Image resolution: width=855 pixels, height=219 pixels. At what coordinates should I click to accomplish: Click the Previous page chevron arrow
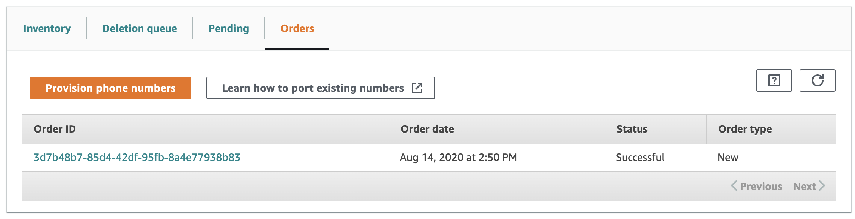(x=734, y=186)
